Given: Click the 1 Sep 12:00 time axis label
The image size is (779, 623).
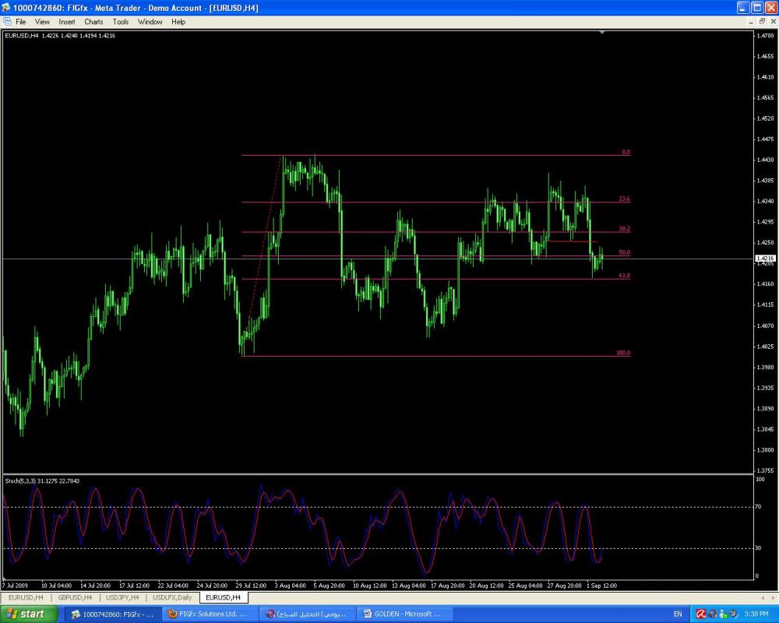Looking at the screenshot, I should tap(601, 586).
